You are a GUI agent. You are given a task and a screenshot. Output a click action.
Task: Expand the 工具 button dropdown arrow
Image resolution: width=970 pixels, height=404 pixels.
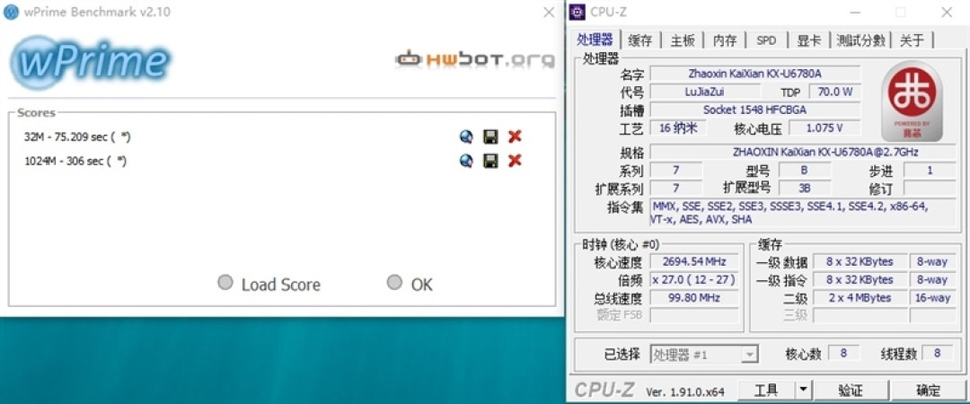tap(803, 390)
